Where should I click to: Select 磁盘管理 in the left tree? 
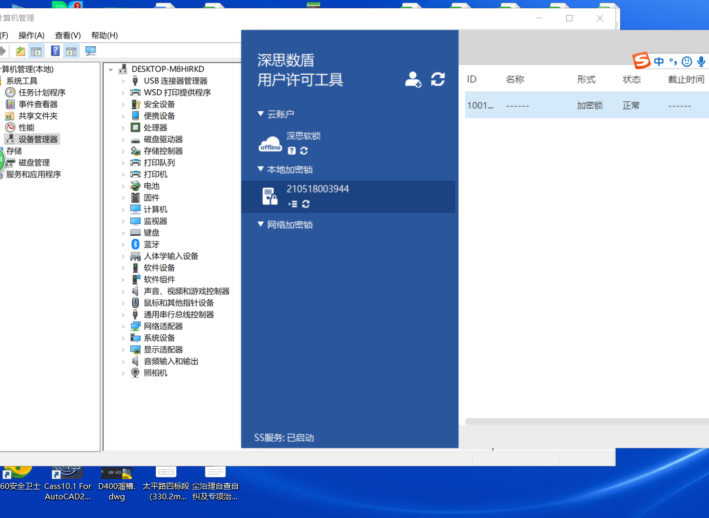coord(34,162)
